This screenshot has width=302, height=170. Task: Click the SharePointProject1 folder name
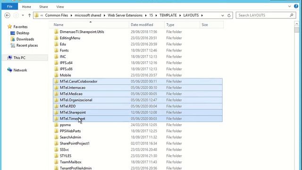75,144
